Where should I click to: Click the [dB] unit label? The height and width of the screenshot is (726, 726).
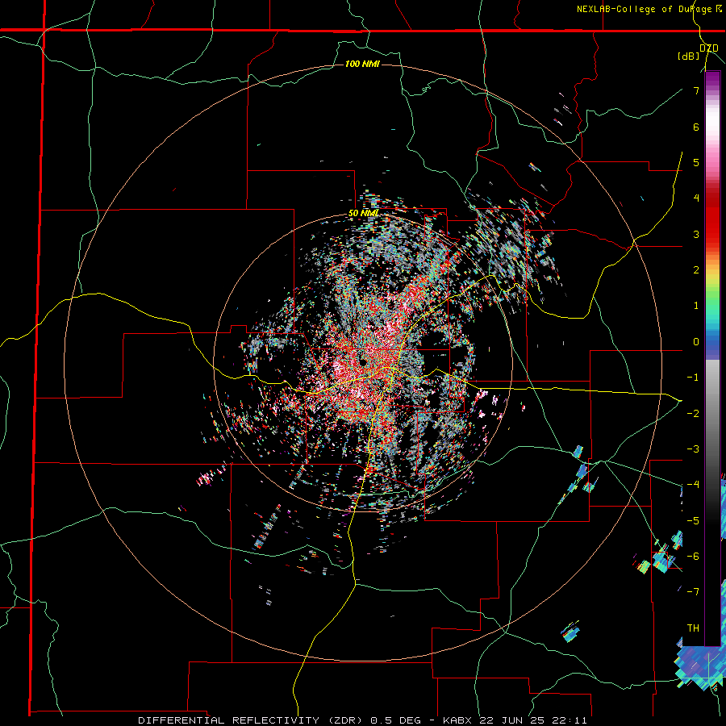pos(689,56)
